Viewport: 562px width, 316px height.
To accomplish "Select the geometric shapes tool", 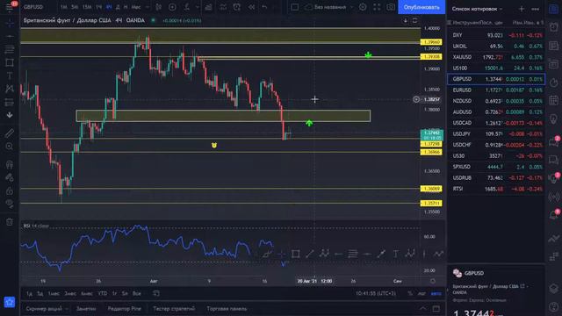I will point(10,62).
